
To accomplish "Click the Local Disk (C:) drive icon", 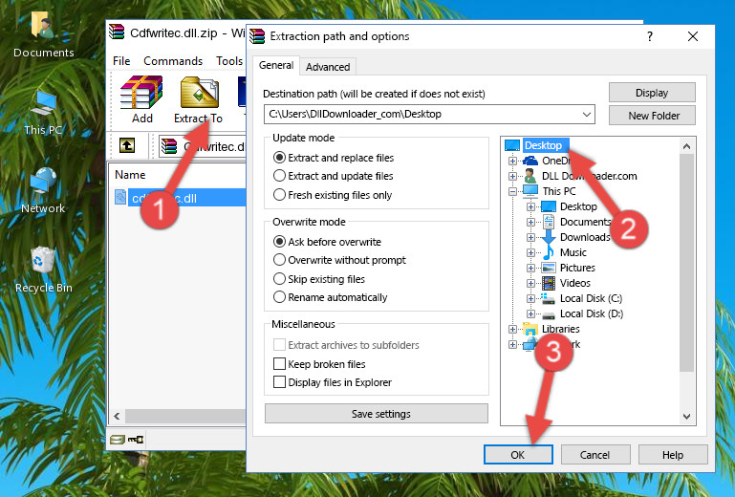I will pyautogui.click(x=548, y=298).
